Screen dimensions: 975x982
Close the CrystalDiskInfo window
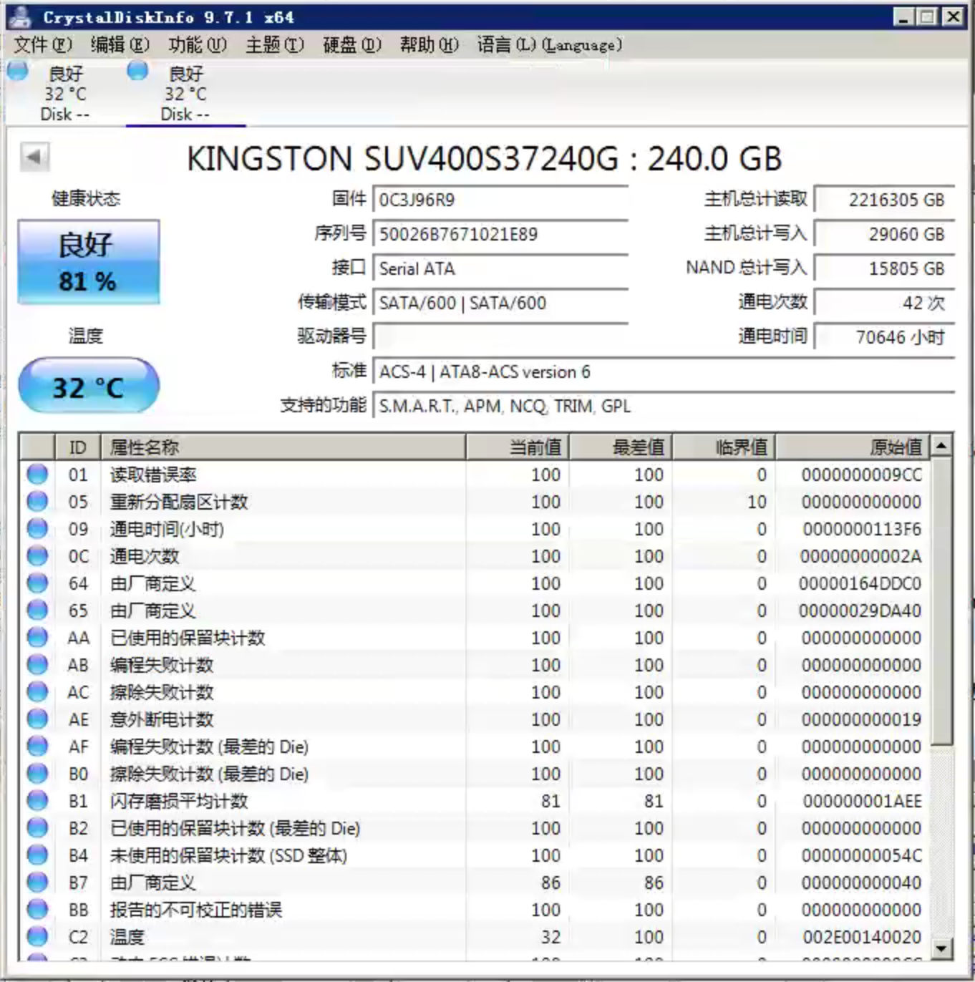click(x=953, y=16)
